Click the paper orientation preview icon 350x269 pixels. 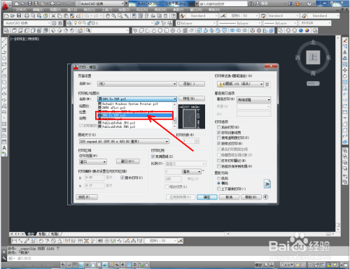click(267, 184)
